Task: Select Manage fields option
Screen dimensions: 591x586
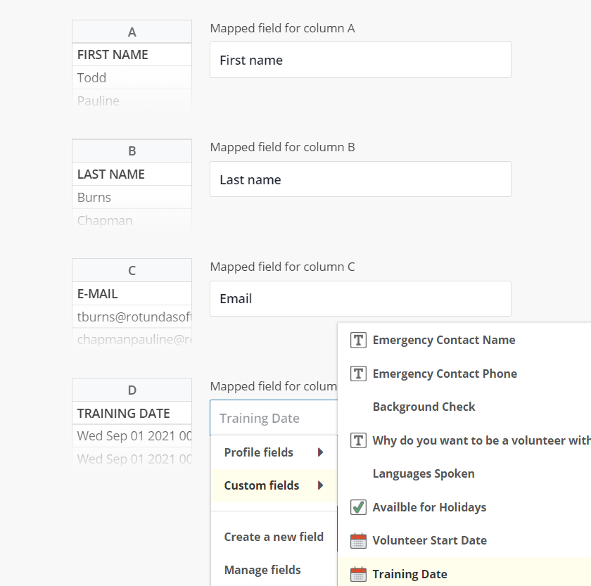Action: click(262, 570)
